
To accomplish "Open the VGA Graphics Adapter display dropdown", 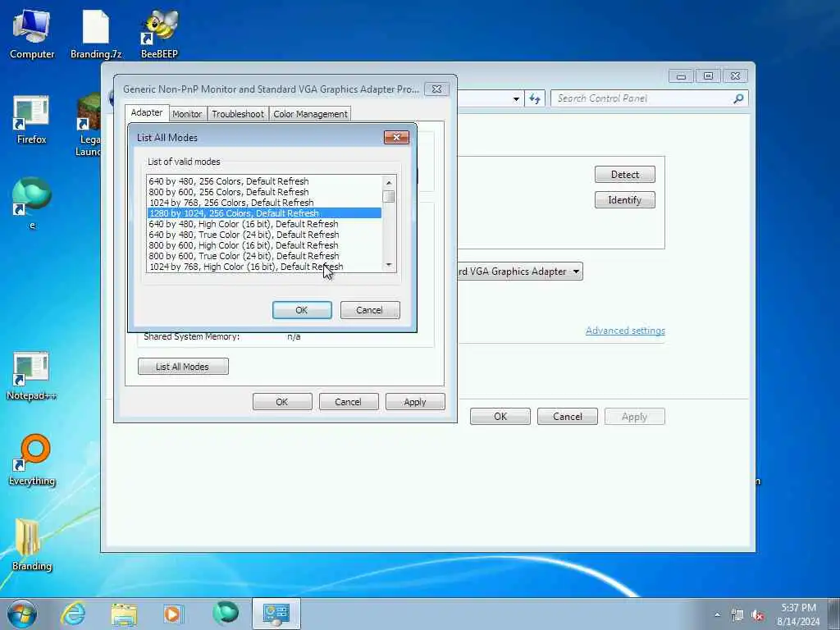I will click(577, 272).
